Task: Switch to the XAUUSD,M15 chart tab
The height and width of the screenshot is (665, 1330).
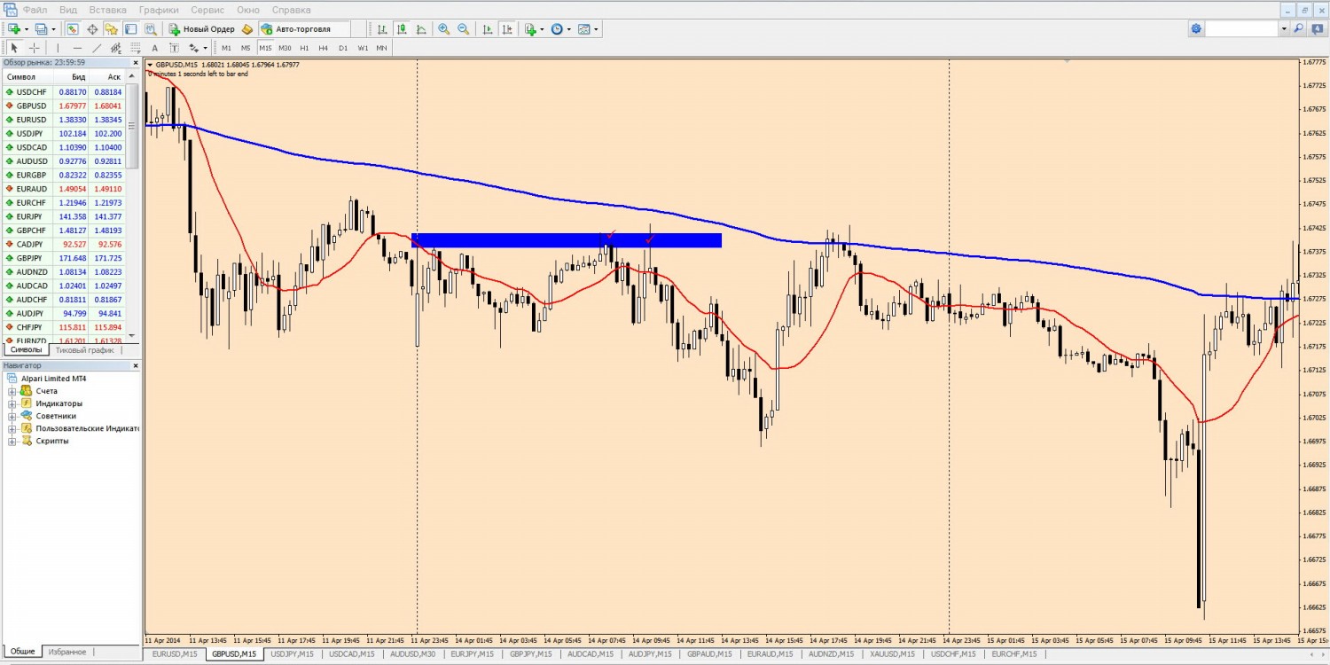Action: pos(894,654)
